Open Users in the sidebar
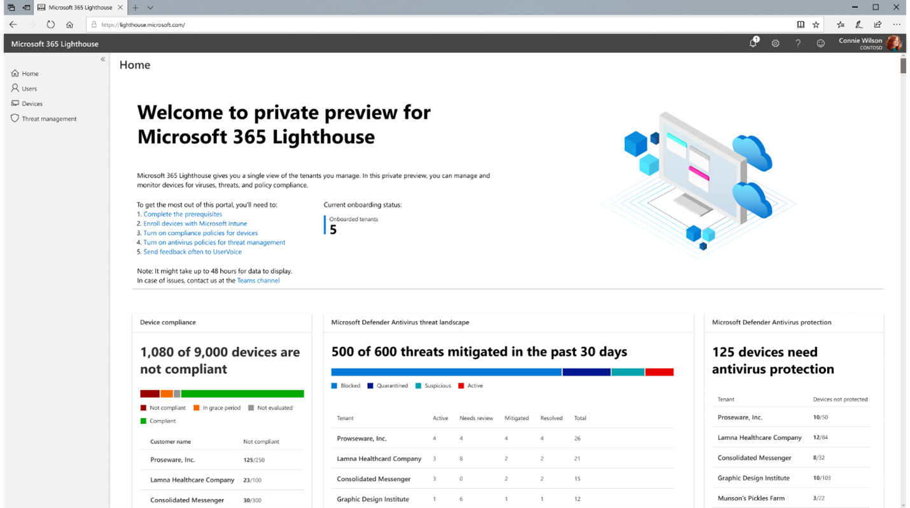 (x=24, y=88)
